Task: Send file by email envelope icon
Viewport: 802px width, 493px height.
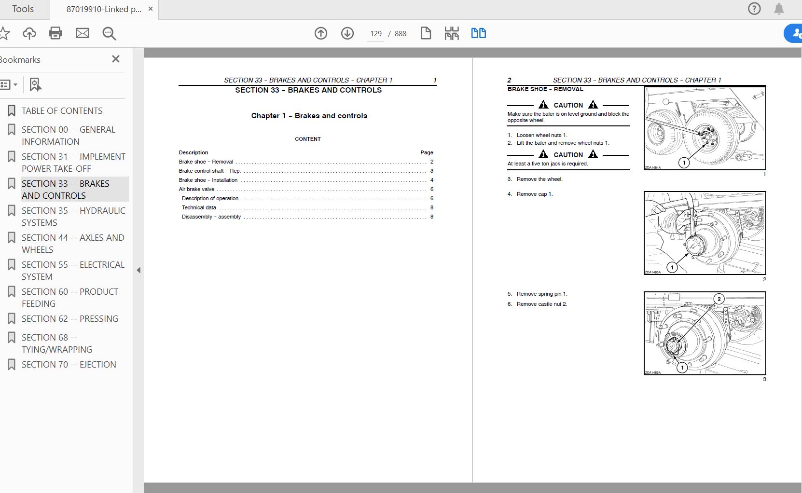Action: point(83,33)
